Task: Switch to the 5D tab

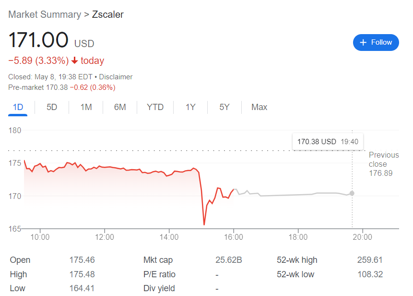Action: click(x=52, y=107)
